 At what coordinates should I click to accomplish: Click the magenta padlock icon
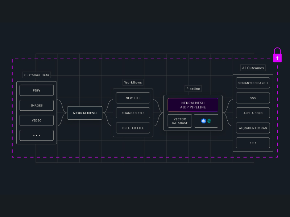pyautogui.click(x=277, y=56)
